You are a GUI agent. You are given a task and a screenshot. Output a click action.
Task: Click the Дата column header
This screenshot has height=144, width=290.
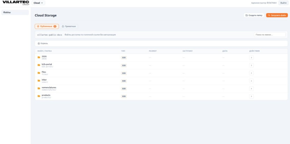coord(225,51)
